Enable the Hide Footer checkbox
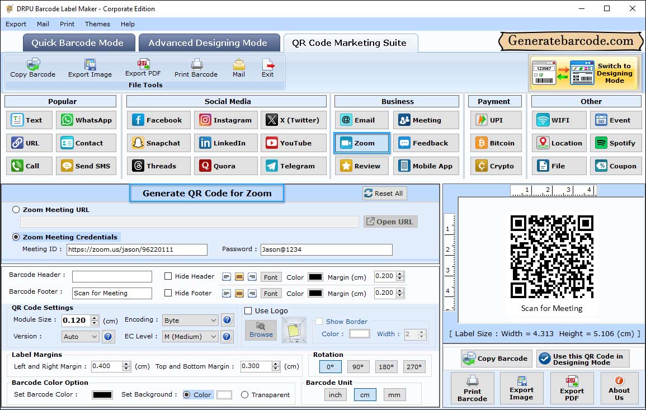 click(x=168, y=293)
